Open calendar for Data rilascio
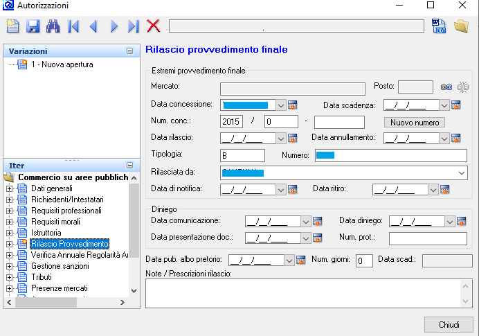The image size is (479, 336). click(292, 138)
